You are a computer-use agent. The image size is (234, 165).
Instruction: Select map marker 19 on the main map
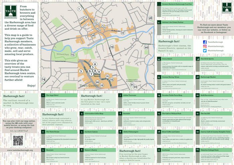pyautogui.click(x=112, y=47)
